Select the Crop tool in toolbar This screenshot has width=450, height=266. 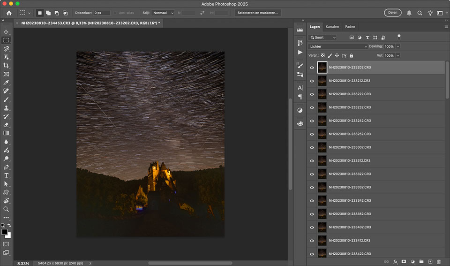click(6, 66)
